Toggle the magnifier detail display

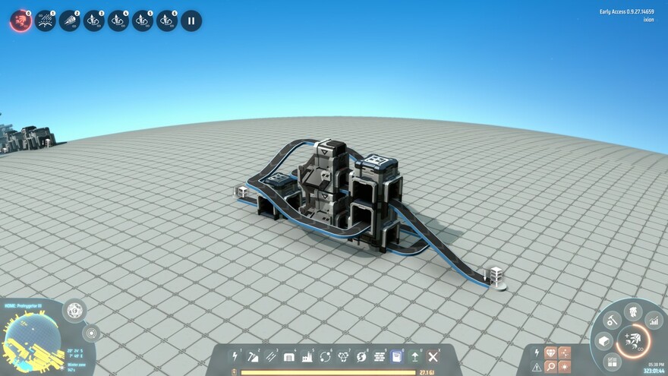(551, 367)
